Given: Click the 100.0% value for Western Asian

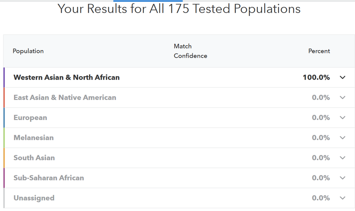Looking at the screenshot, I should [x=316, y=77].
